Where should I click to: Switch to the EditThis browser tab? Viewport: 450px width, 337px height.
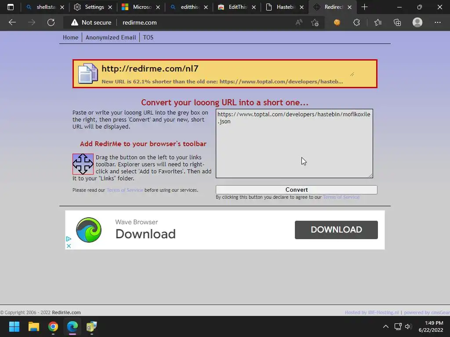[237, 7]
